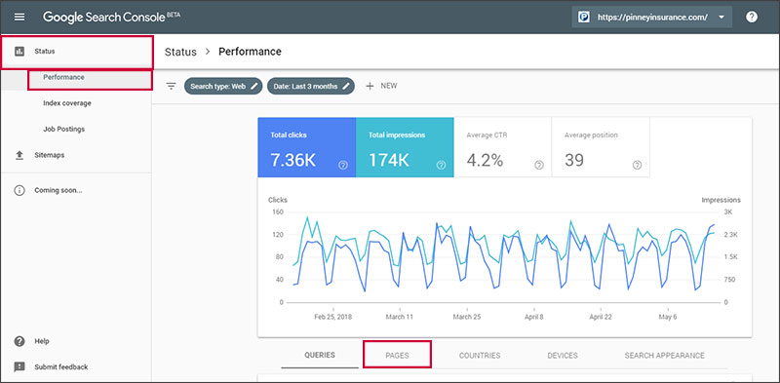
Task: Click the filter list icon
Action: 172,86
